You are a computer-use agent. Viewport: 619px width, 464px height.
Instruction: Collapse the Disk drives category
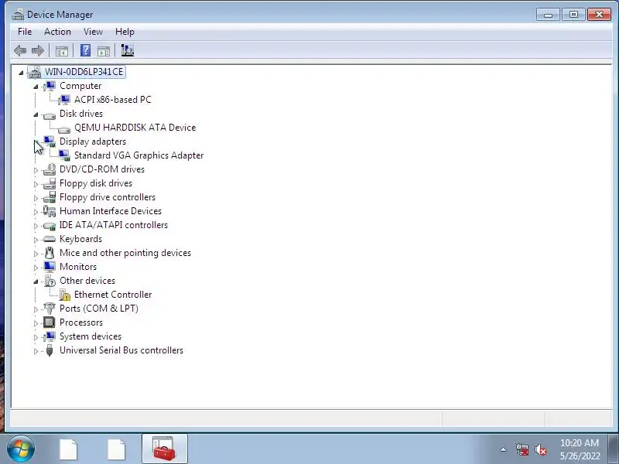point(36,114)
